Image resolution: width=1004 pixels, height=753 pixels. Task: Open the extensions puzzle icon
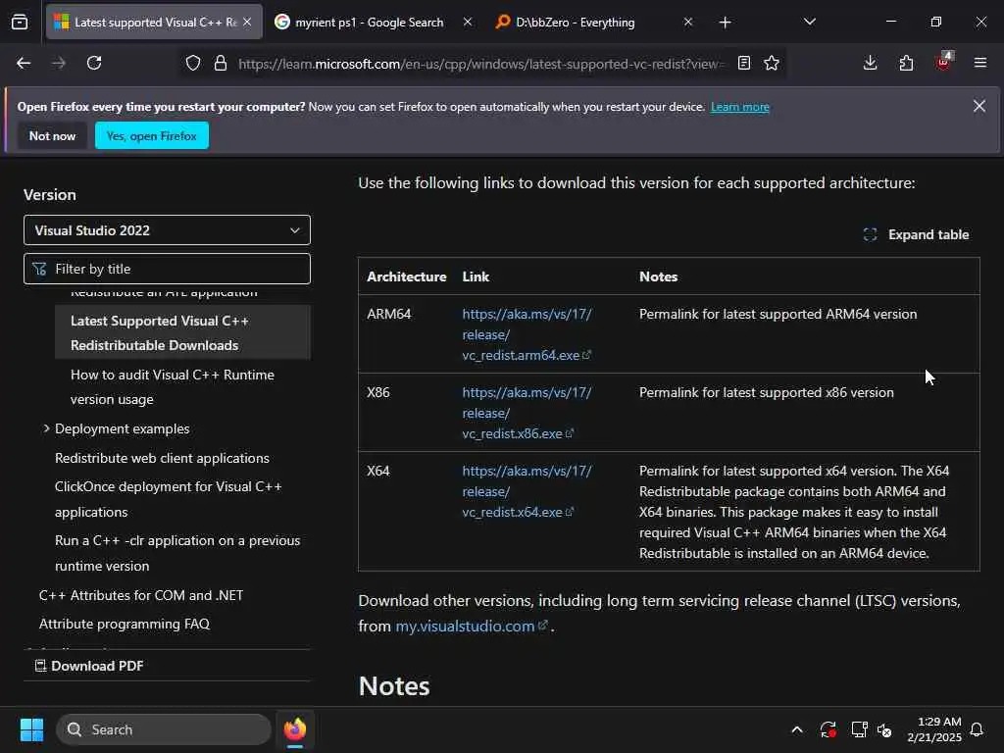(x=906, y=63)
